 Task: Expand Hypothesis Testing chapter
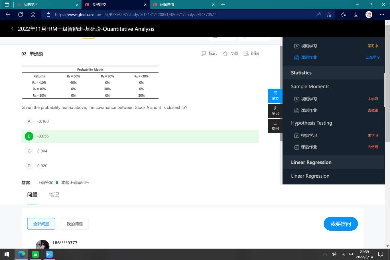(x=311, y=123)
